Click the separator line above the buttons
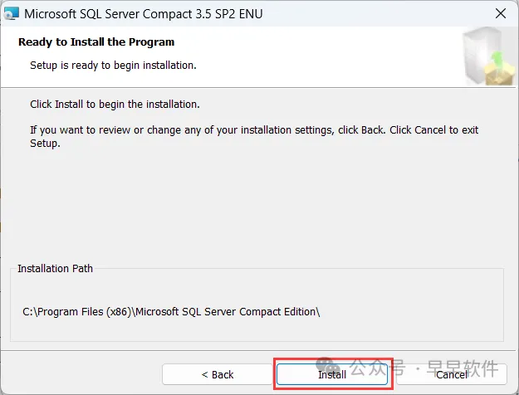This screenshot has height=395, width=519. [x=258, y=350]
